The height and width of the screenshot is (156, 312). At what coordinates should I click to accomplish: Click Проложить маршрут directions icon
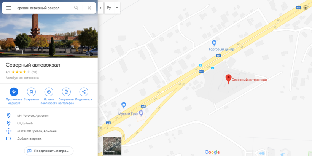[x=14, y=92]
